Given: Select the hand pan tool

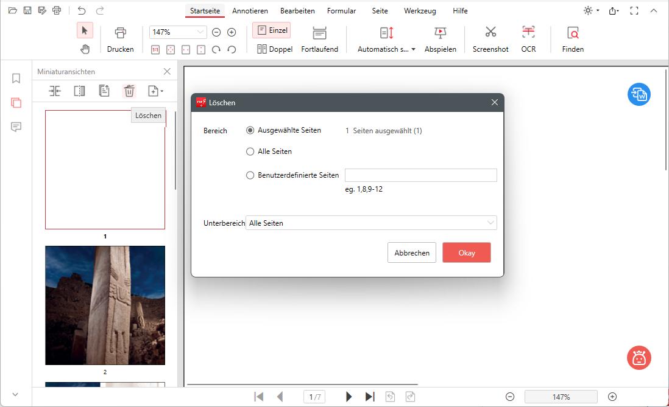Looking at the screenshot, I should (85, 49).
